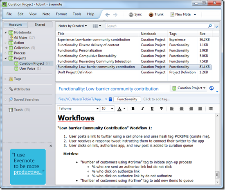This screenshot has height=190, width=225.
Task: Select the User Voice notebook
Action: tap(27, 68)
